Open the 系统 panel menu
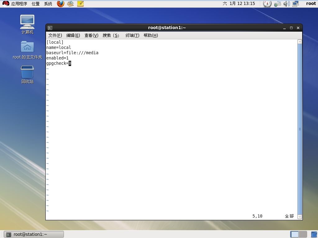The width and height of the screenshot is (318, 238). [48, 4]
